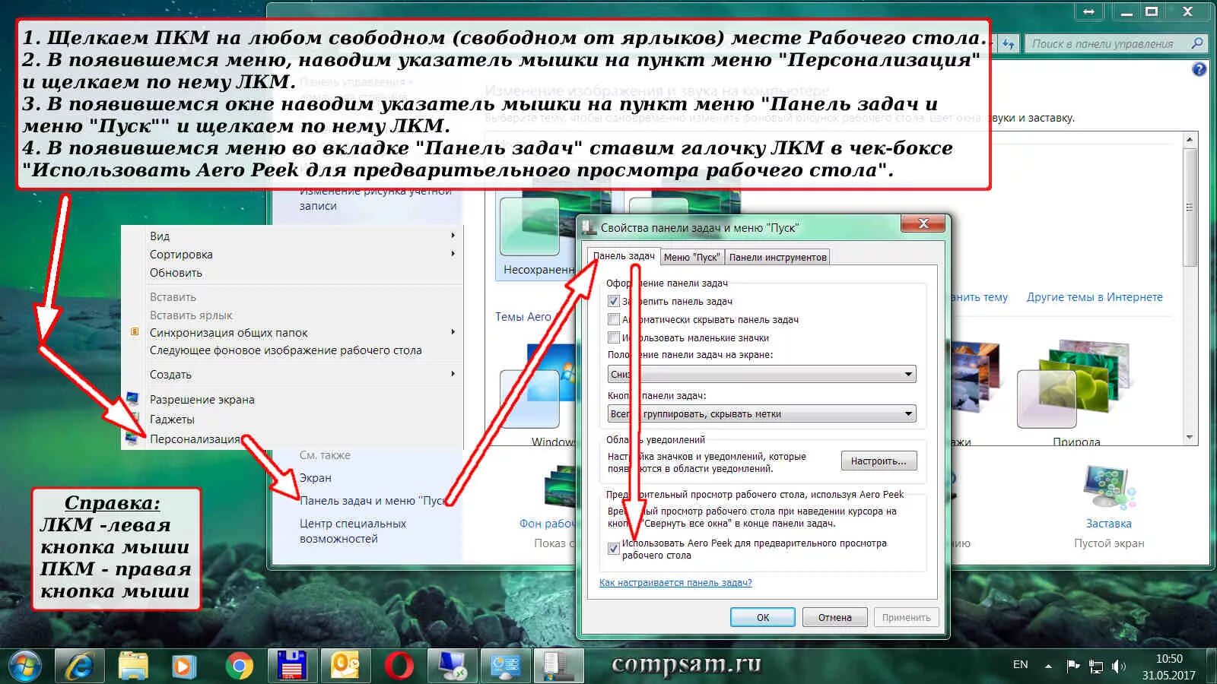The image size is (1217, 684).
Task: Expand Создать submenu
Action: [x=453, y=374]
